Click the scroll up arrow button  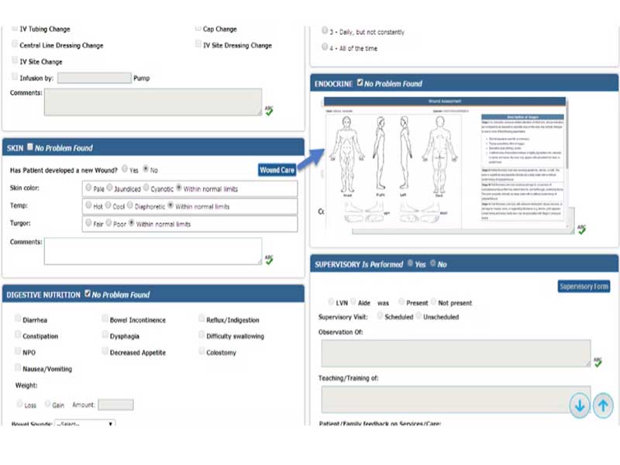coord(603,405)
